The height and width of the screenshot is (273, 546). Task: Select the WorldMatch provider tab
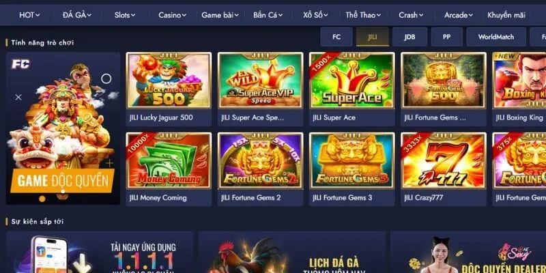pyautogui.click(x=496, y=37)
